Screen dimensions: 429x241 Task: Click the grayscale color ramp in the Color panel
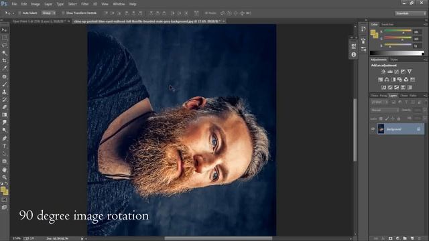[x=397, y=53]
